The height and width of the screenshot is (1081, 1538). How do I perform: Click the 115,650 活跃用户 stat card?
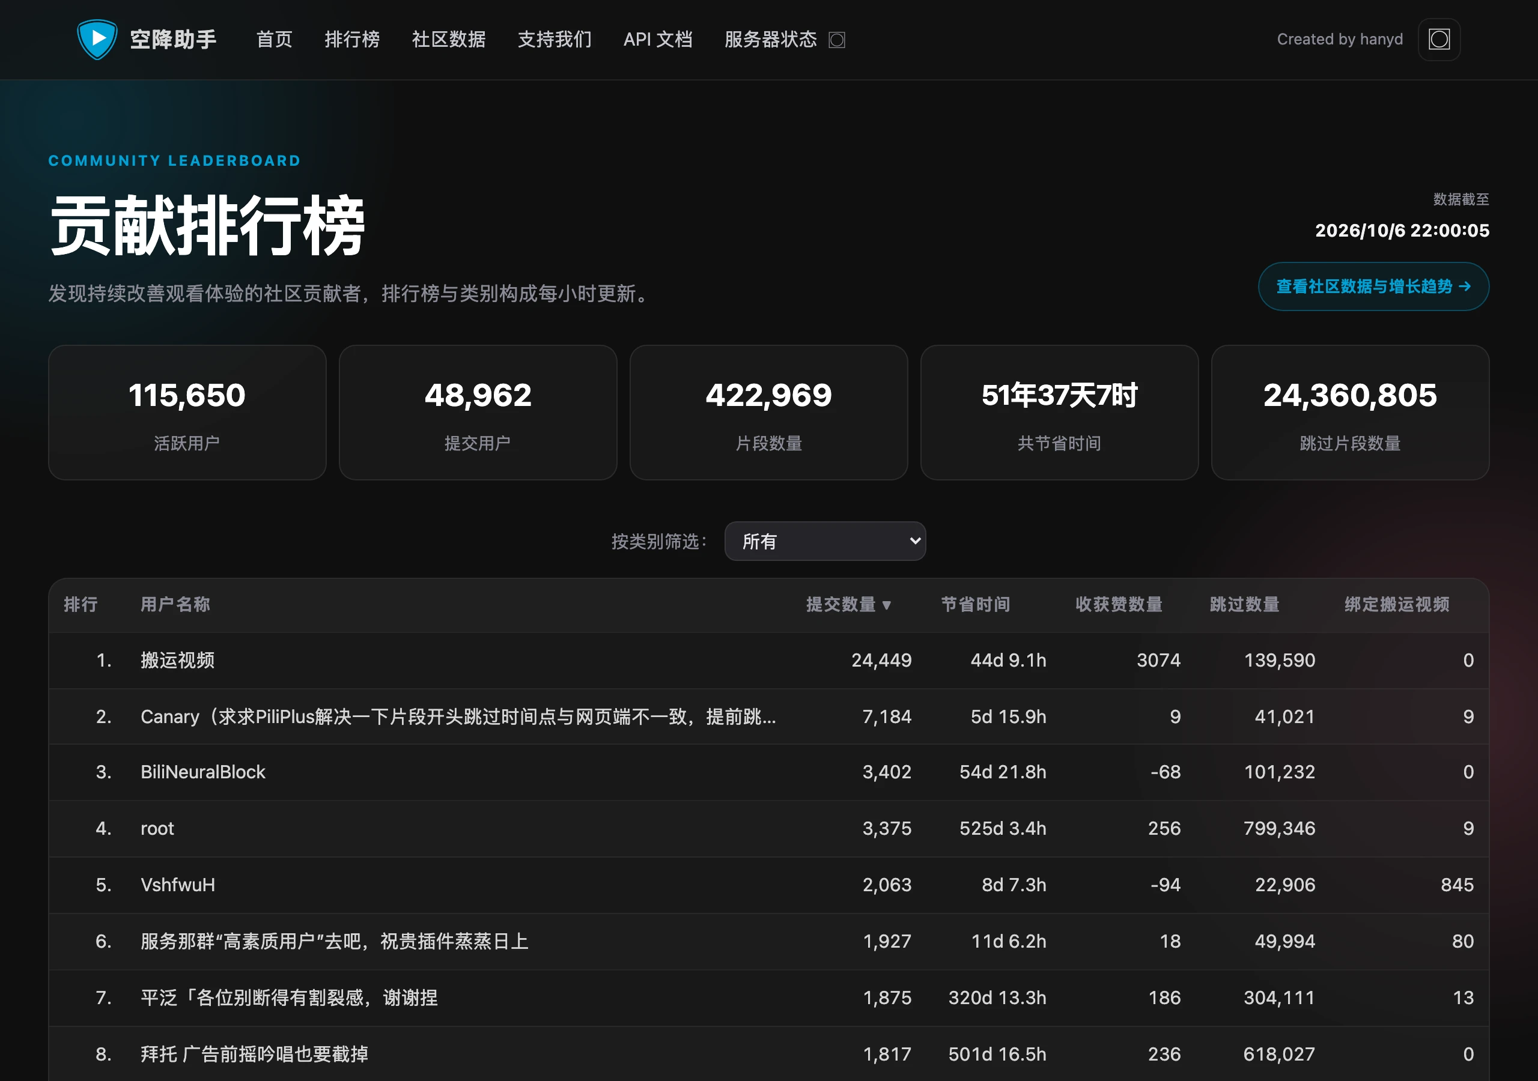coord(187,413)
